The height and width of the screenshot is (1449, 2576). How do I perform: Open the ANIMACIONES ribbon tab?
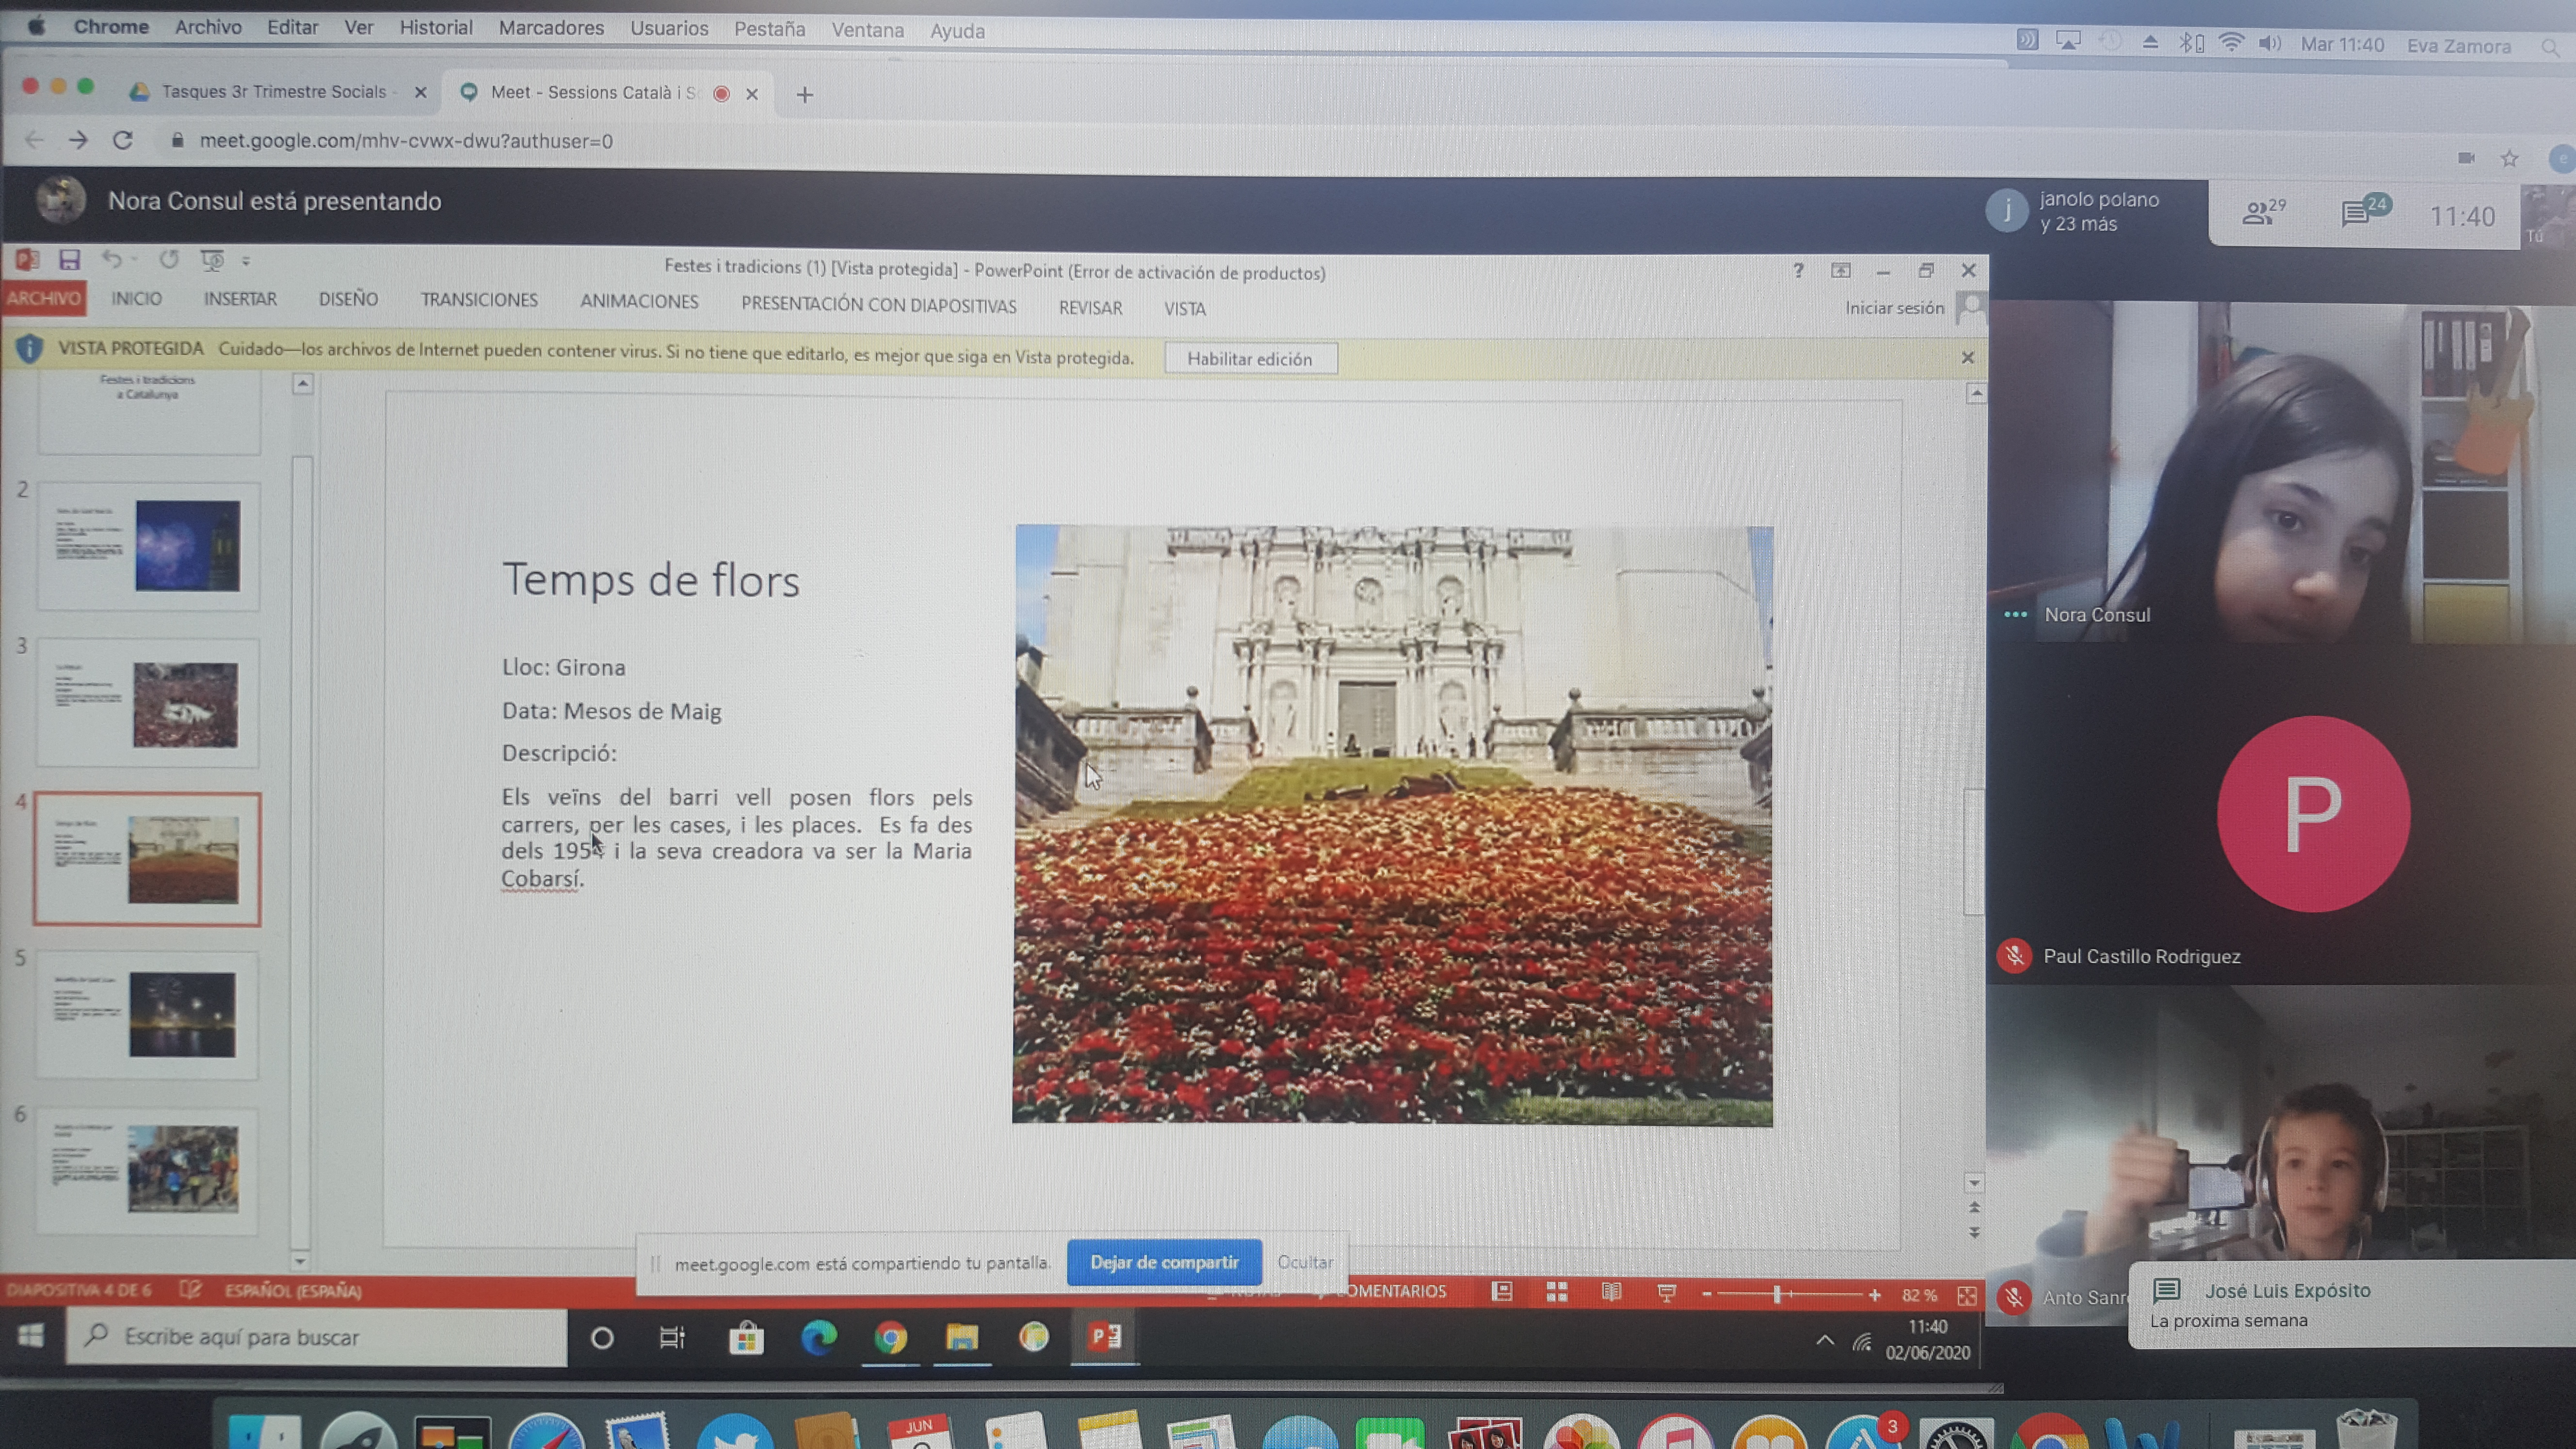point(639,302)
